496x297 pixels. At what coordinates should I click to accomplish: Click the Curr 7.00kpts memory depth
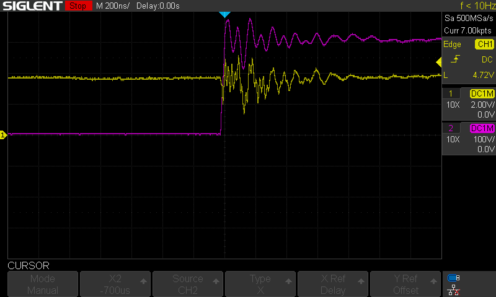click(x=468, y=30)
